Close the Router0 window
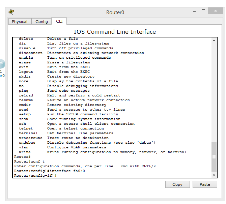The height and width of the screenshot is (204, 226). tap(215, 11)
